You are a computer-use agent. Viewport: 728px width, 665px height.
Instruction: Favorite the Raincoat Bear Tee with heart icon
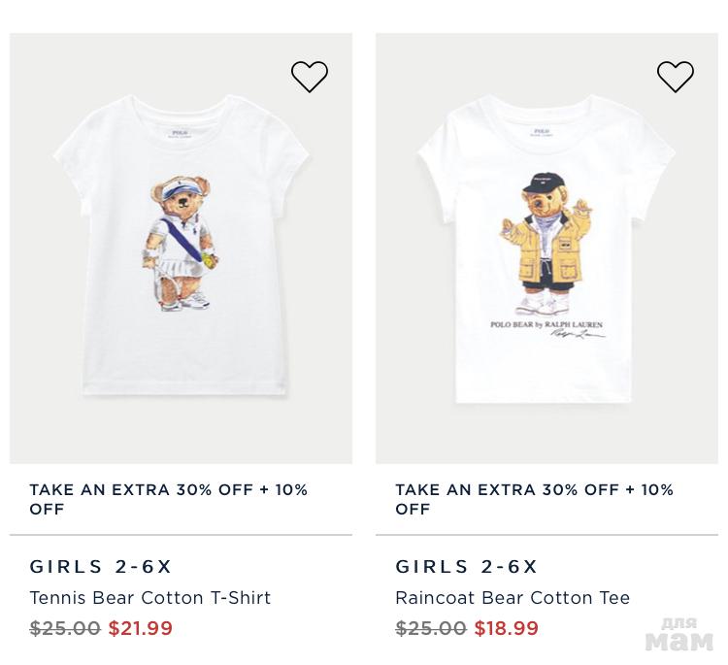676,77
